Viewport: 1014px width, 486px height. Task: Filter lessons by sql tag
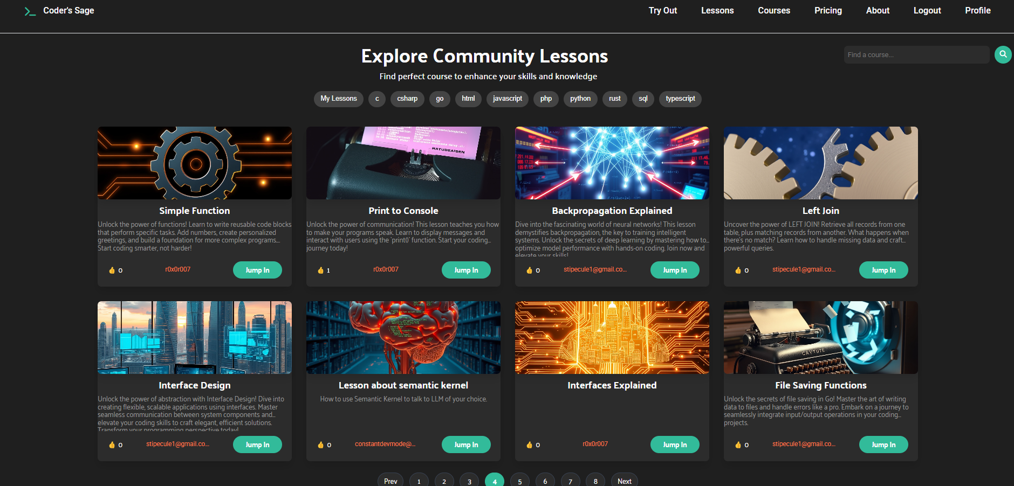[643, 99]
